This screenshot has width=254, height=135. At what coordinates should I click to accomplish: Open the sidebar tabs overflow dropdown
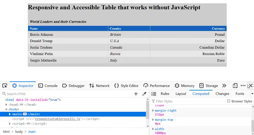pyautogui.click(x=252, y=94)
